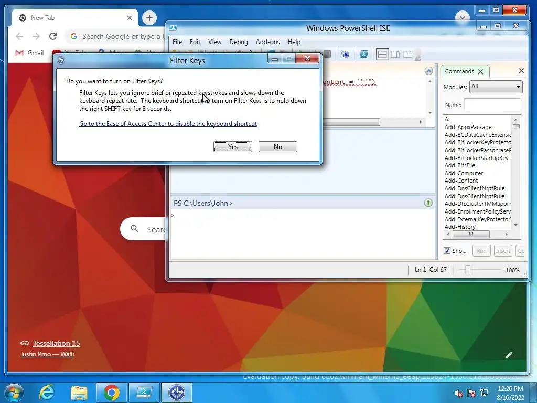The image size is (537, 403).
Task: Open the Add-ons menu in PowerShell ISE
Action: [267, 42]
